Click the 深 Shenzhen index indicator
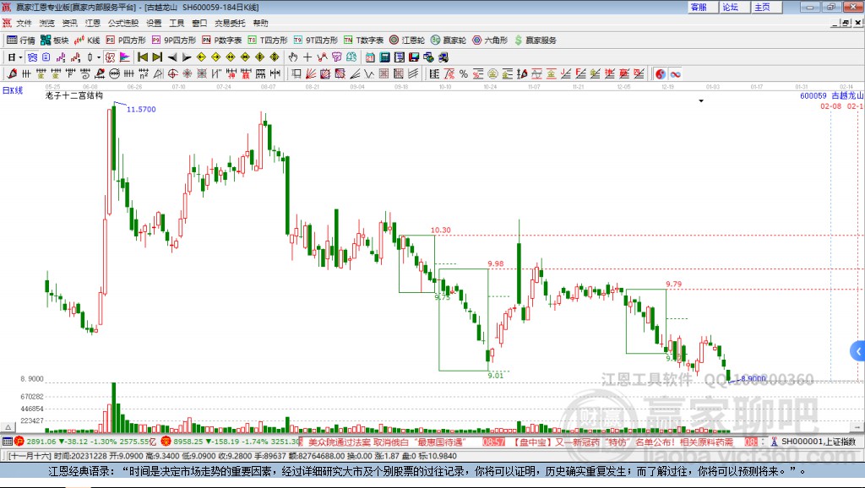The image size is (865, 488). coord(166,441)
